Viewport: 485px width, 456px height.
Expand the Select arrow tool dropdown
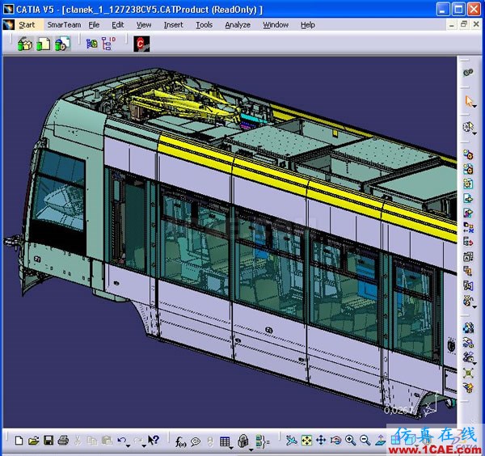(x=474, y=107)
